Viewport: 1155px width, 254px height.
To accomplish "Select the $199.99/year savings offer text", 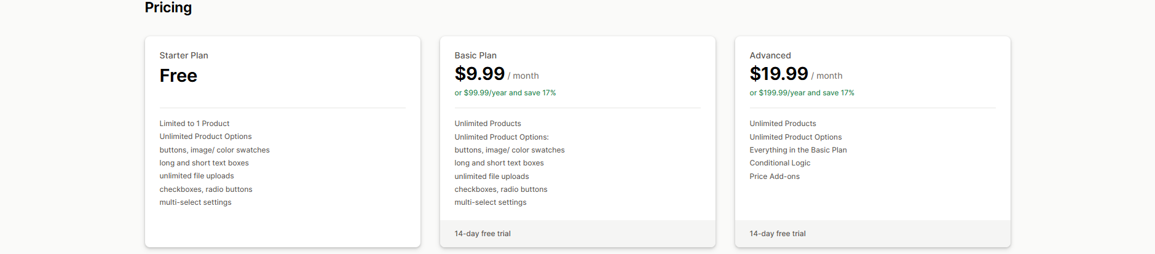I will tap(802, 93).
